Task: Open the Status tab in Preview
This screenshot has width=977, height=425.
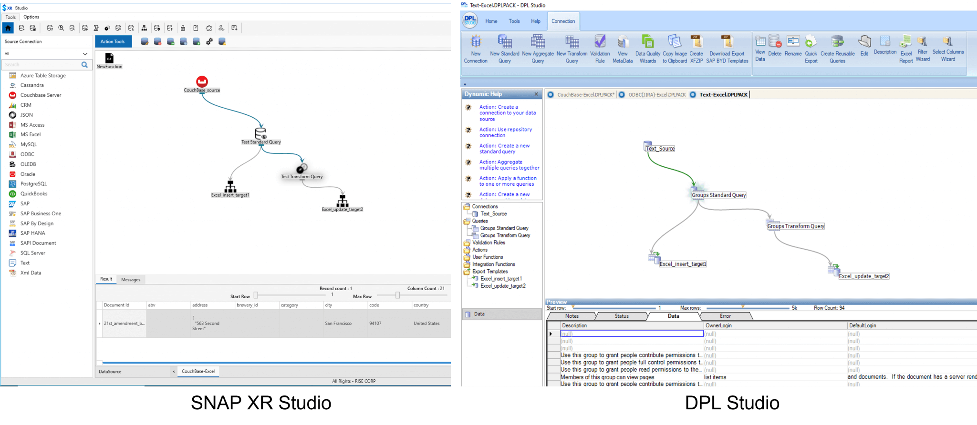Action: 622,316
